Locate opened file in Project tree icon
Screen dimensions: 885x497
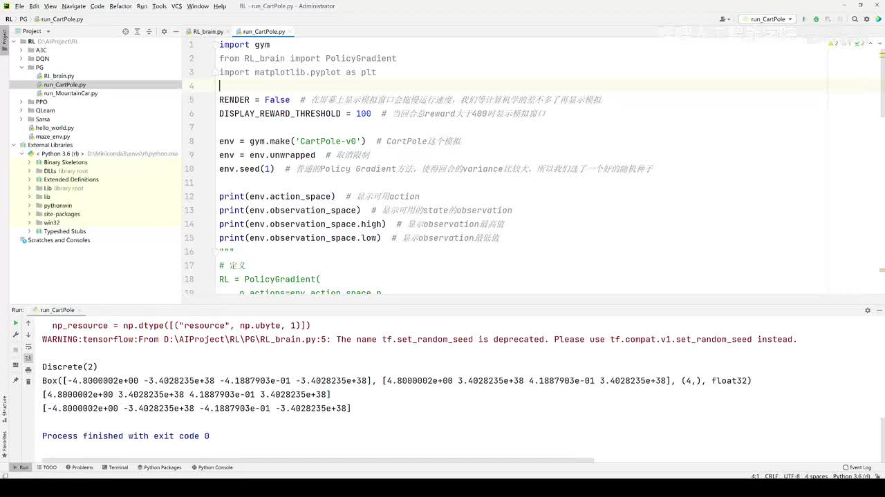point(125,31)
